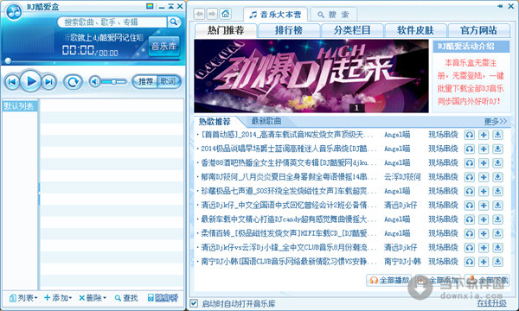Click the 更多>> link
This screenshot has width=519, height=311.
click(x=495, y=121)
